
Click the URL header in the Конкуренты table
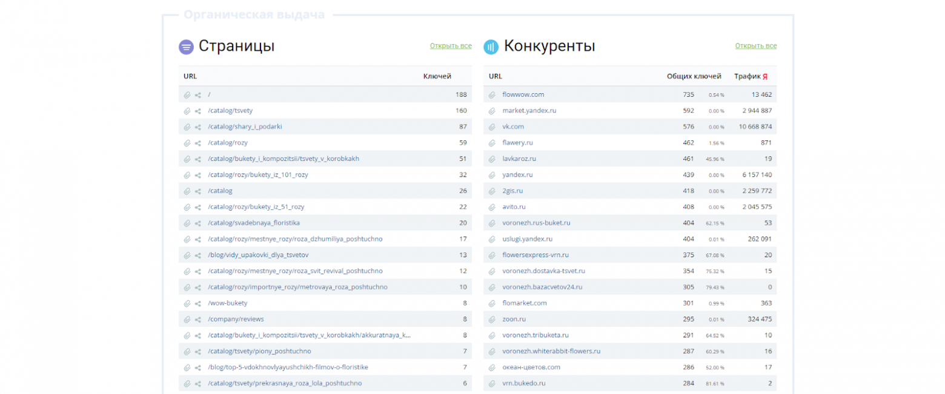point(496,77)
